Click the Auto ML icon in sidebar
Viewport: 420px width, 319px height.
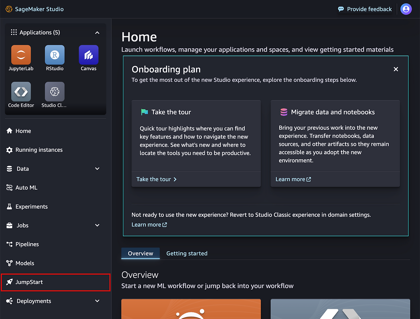[10, 188]
